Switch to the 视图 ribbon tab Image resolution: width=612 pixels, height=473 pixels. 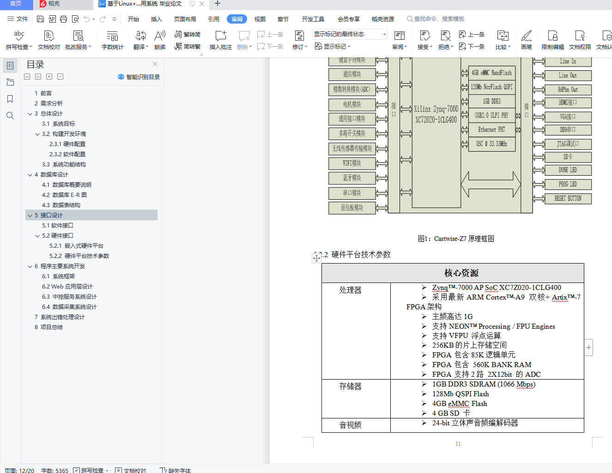point(260,19)
